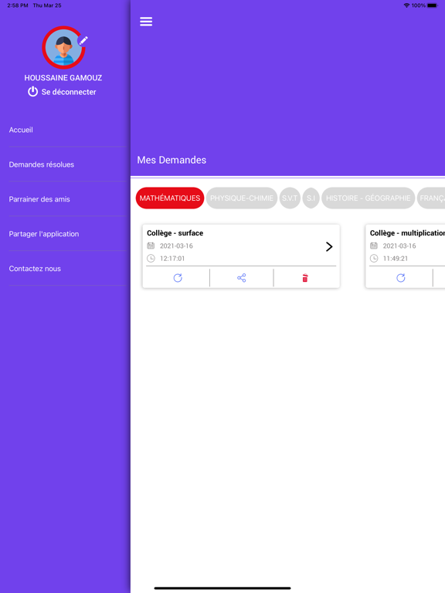The height and width of the screenshot is (593, 445).
Task: Switch to S.V.T tab
Action: pyautogui.click(x=290, y=198)
